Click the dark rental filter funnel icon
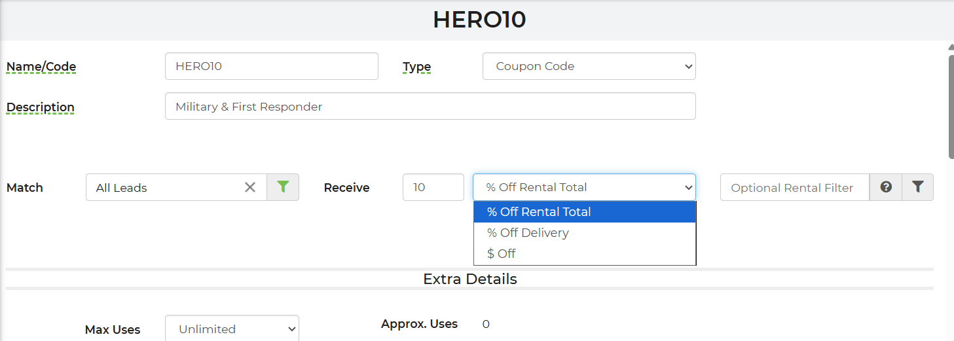 tap(917, 187)
